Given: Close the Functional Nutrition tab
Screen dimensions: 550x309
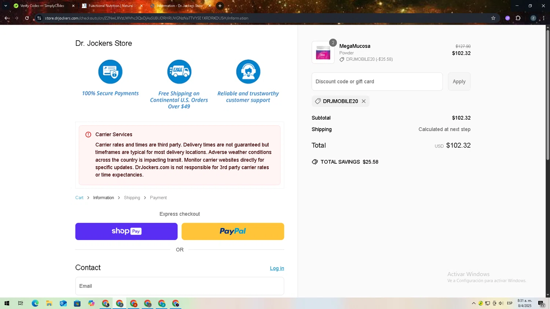Looking at the screenshot, I should (x=142, y=6).
